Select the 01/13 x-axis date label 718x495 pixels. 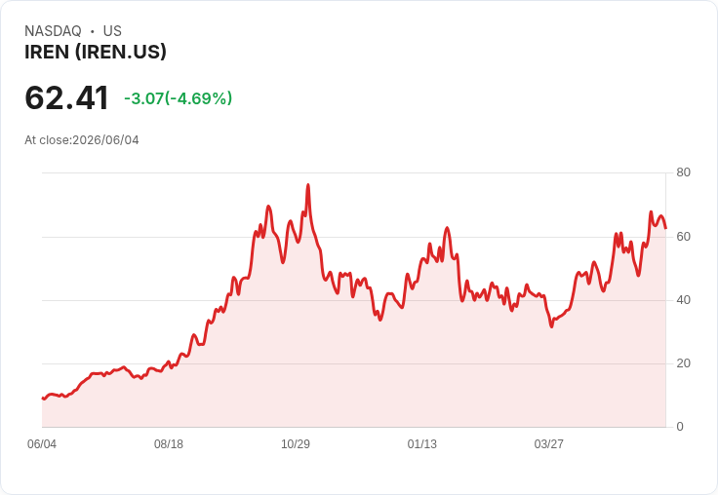(x=422, y=444)
